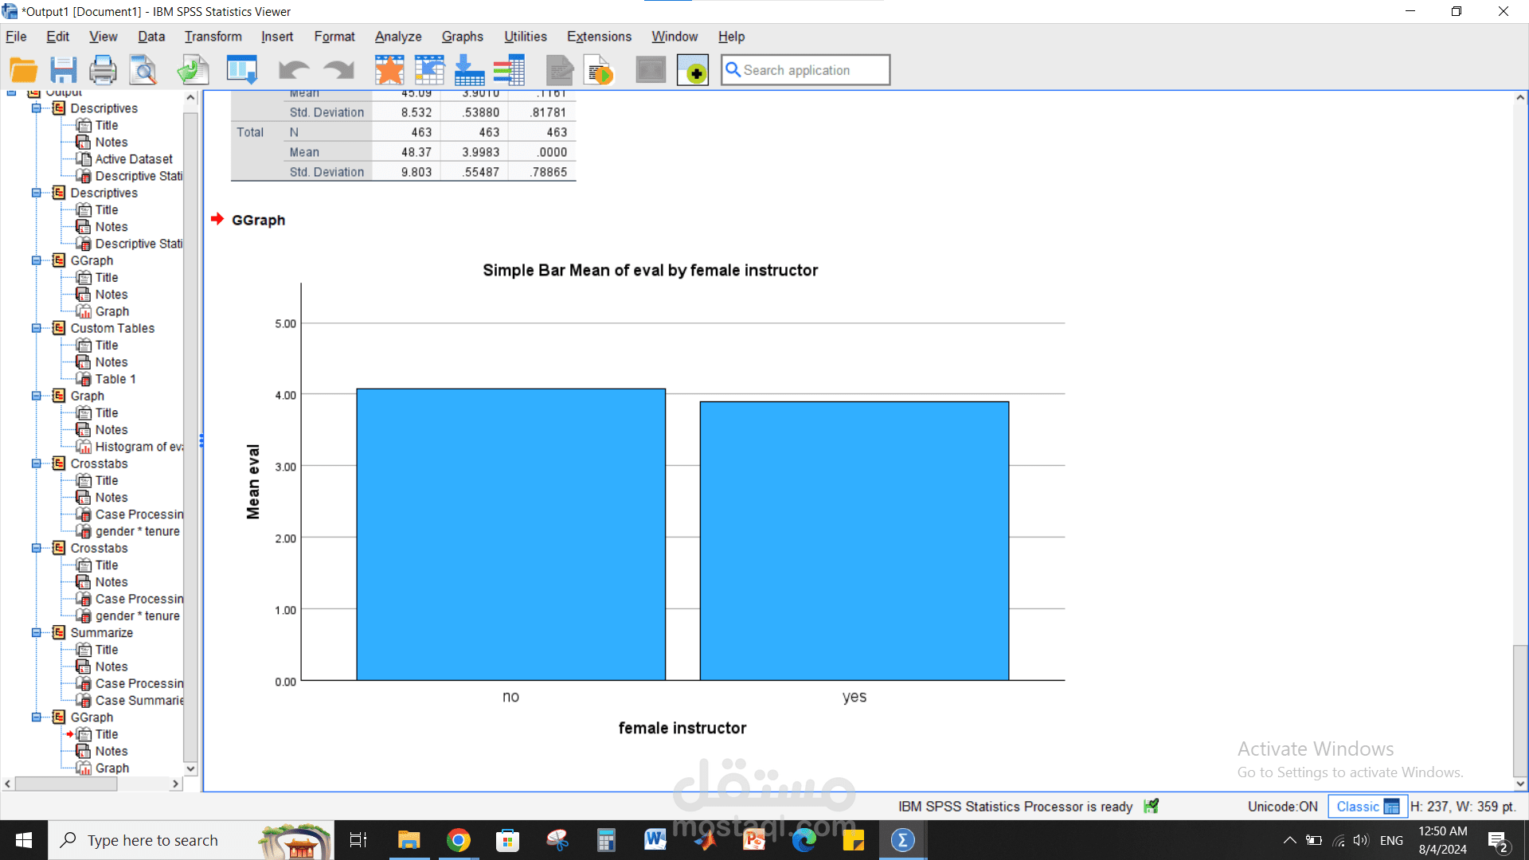The width and height of the screenshot is (1529, 860).
Task: Save the output document
Action: click(64, 70)
